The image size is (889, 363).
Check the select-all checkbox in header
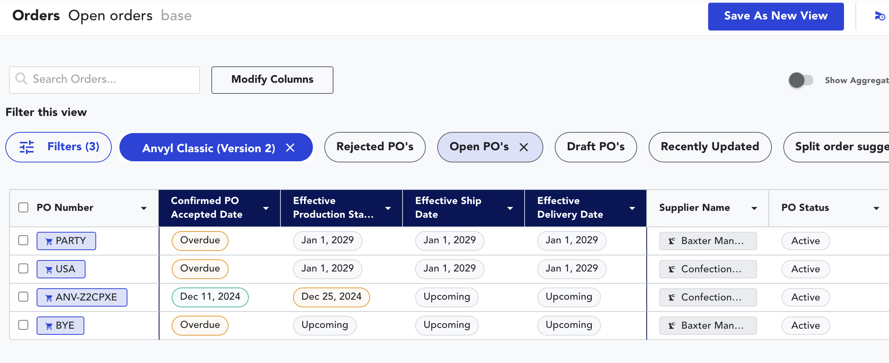pos(23,207)
